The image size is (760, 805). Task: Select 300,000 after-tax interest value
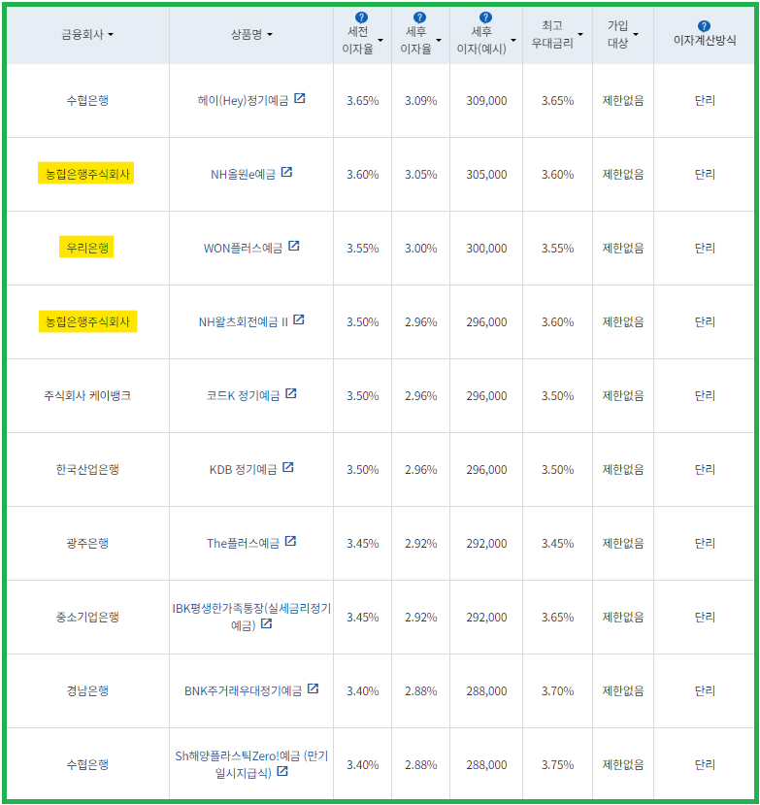(486, 249)
